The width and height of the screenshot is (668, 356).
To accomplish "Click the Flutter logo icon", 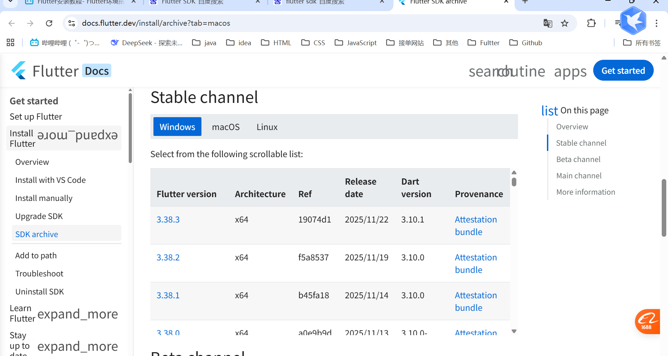I will 19,71.
